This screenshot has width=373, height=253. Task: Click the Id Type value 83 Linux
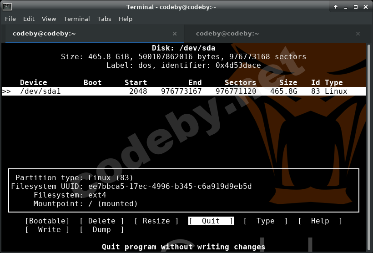(x=329, y=91)
